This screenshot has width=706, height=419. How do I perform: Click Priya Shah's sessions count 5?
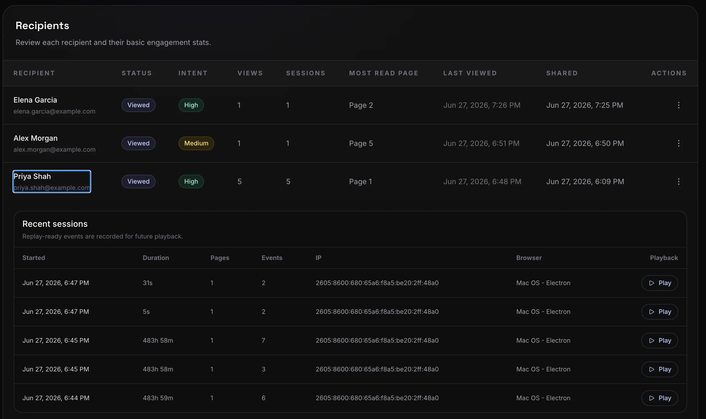click(x=288, y=181)
